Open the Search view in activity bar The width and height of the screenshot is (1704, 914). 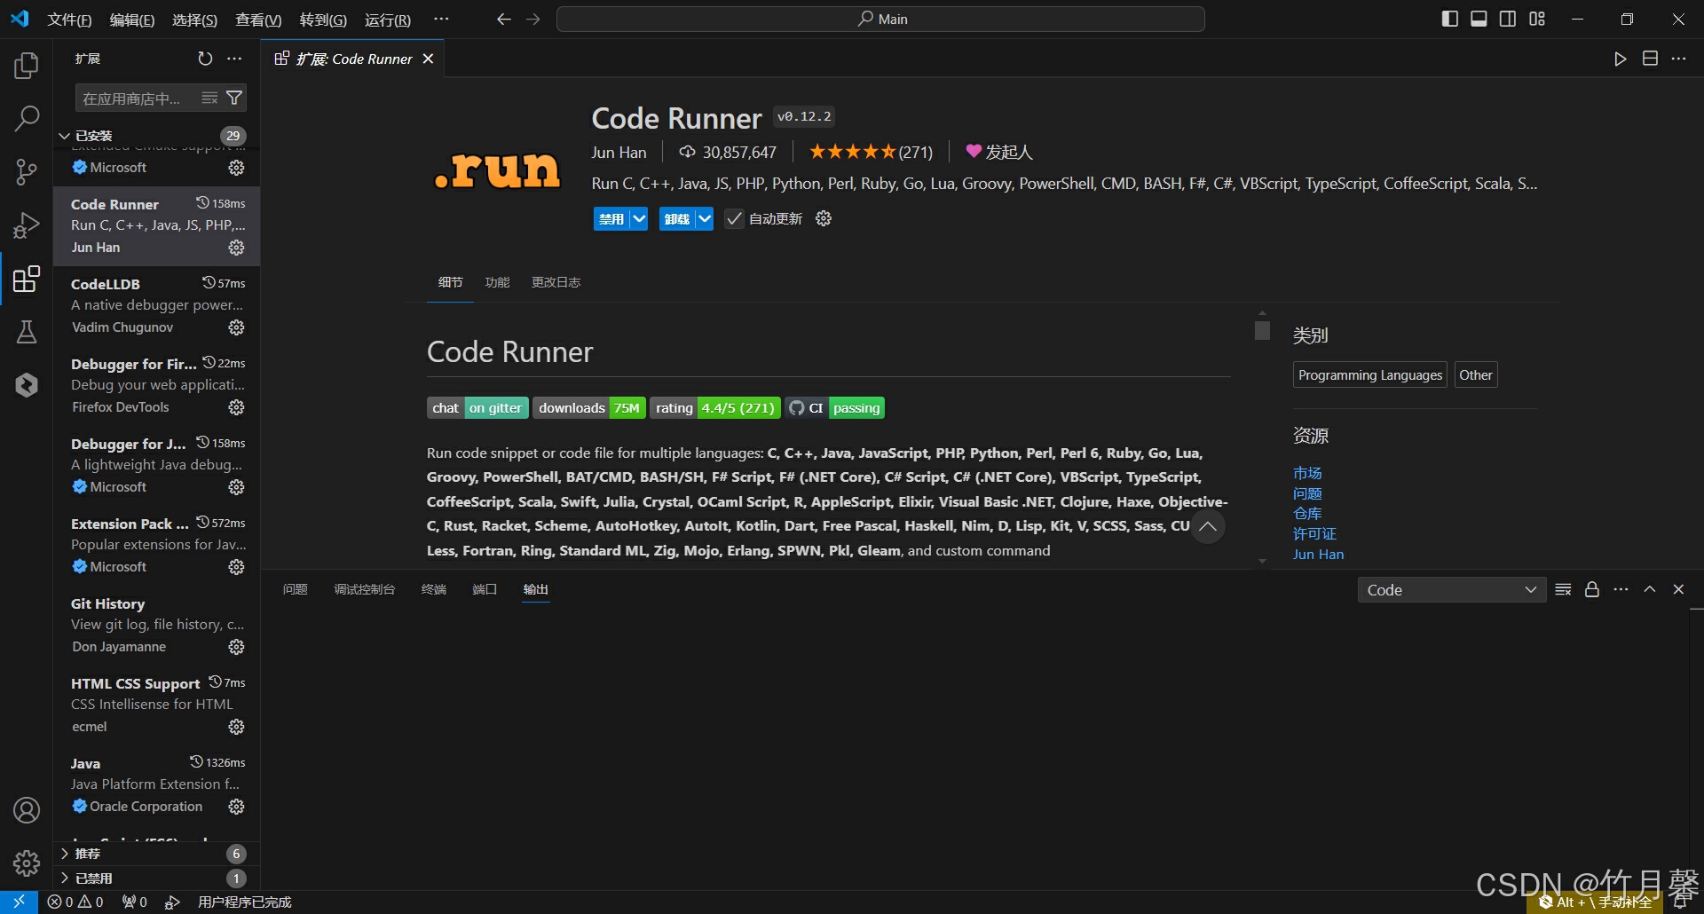(27, 118)
